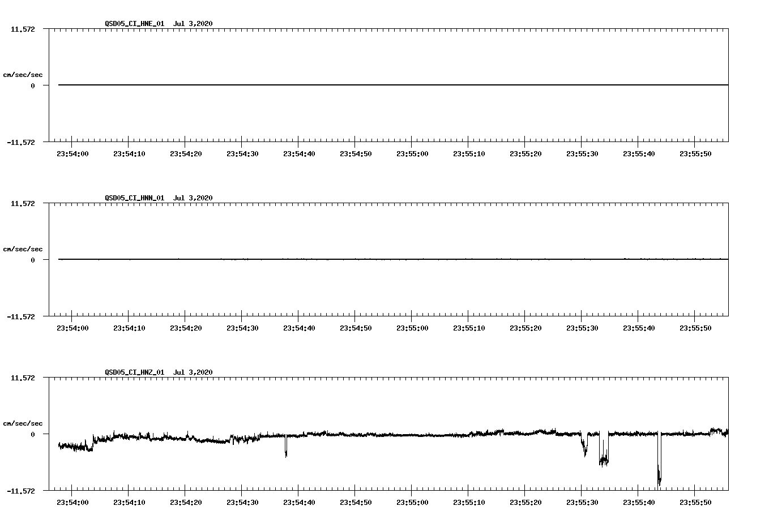Click the HNZ trace step near 23:54:04
The height and width of the screenshot is (523, 769).
(x=93, y=443)
